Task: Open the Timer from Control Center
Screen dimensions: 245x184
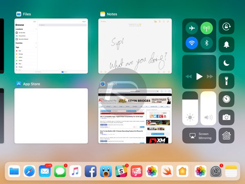Action: 226,99
